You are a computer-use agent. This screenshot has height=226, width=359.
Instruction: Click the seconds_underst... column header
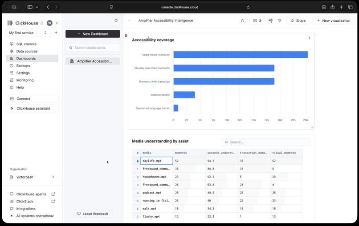[x=222, y=153]
